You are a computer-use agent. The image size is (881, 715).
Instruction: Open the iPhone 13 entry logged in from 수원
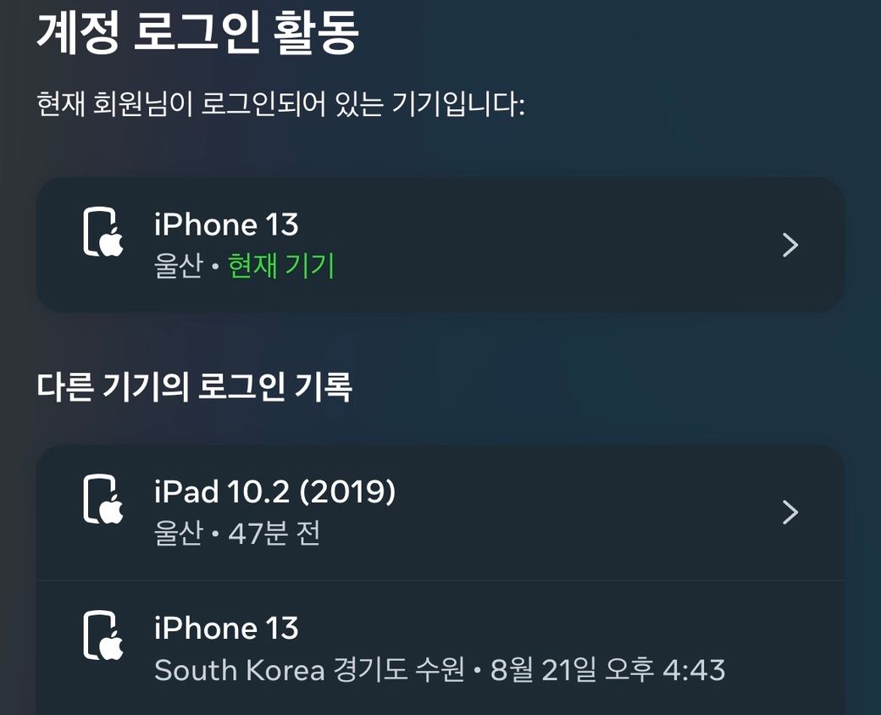pyautogui.click(x=440, y=647)
